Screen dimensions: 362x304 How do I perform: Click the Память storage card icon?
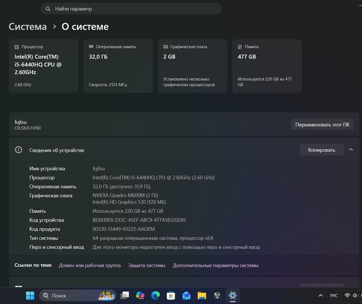(x=240, y=47)
